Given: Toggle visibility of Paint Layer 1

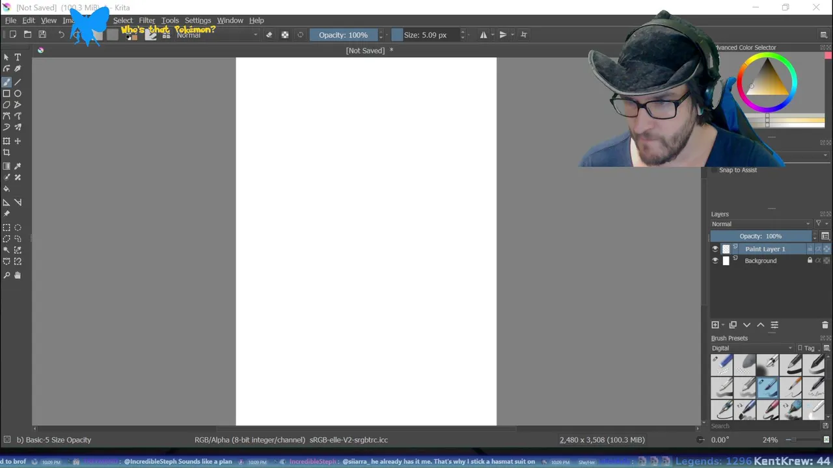Looking at the screenshot, I should 715,249.
